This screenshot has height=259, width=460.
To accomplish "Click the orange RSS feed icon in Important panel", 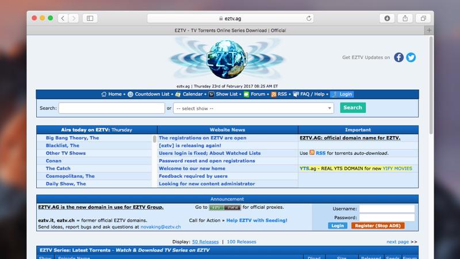I will coord(312,153).
